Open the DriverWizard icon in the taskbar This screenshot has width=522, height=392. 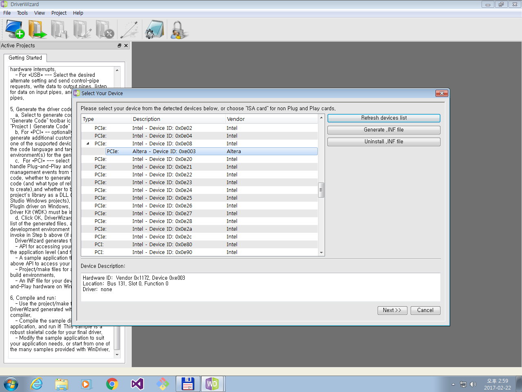coord(212,384)
